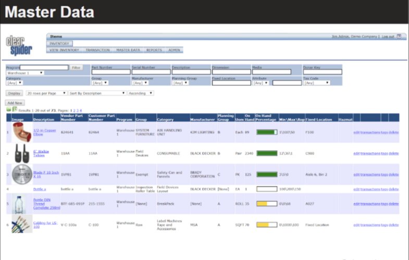The image size is (409, 260).
Task: Select the saw blade item image
Action: point(21,174)
